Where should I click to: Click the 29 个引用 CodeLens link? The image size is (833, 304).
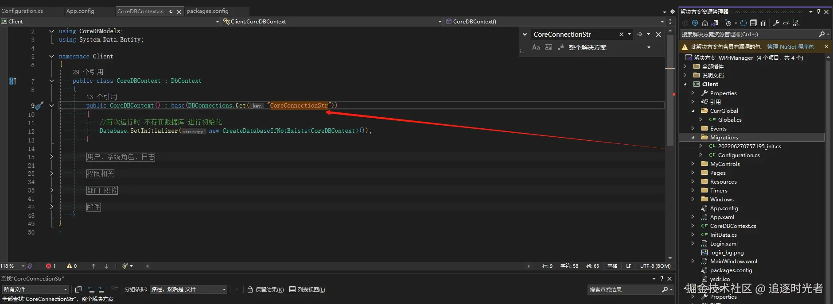[88, 72]
